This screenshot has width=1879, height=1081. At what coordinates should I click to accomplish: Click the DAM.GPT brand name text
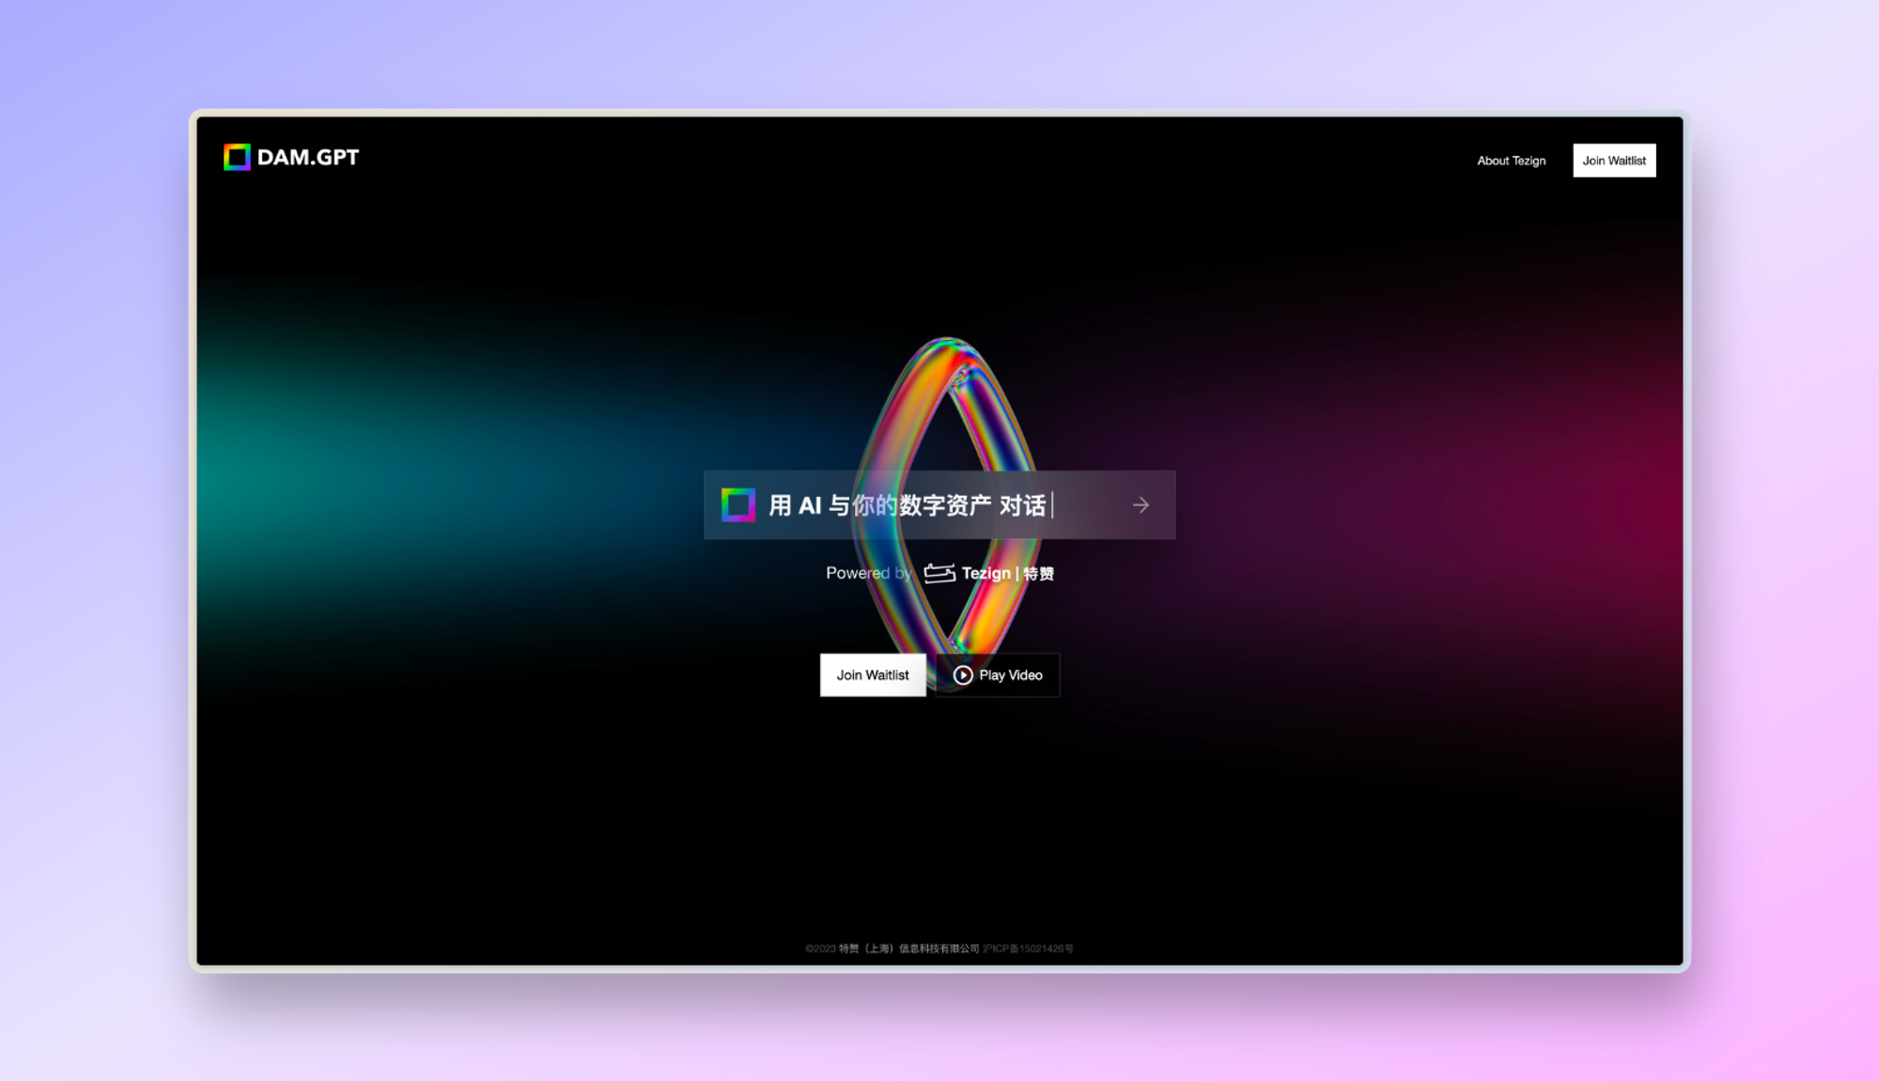click(308, 158)
